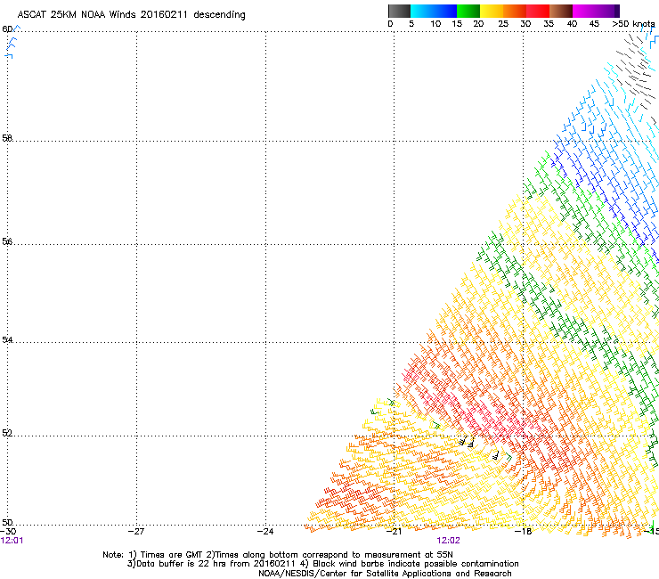This screenshot has width=659, height=579.
Task: Click the NOAA/NESDIS Center credit line
Action: tap(385, 574)
